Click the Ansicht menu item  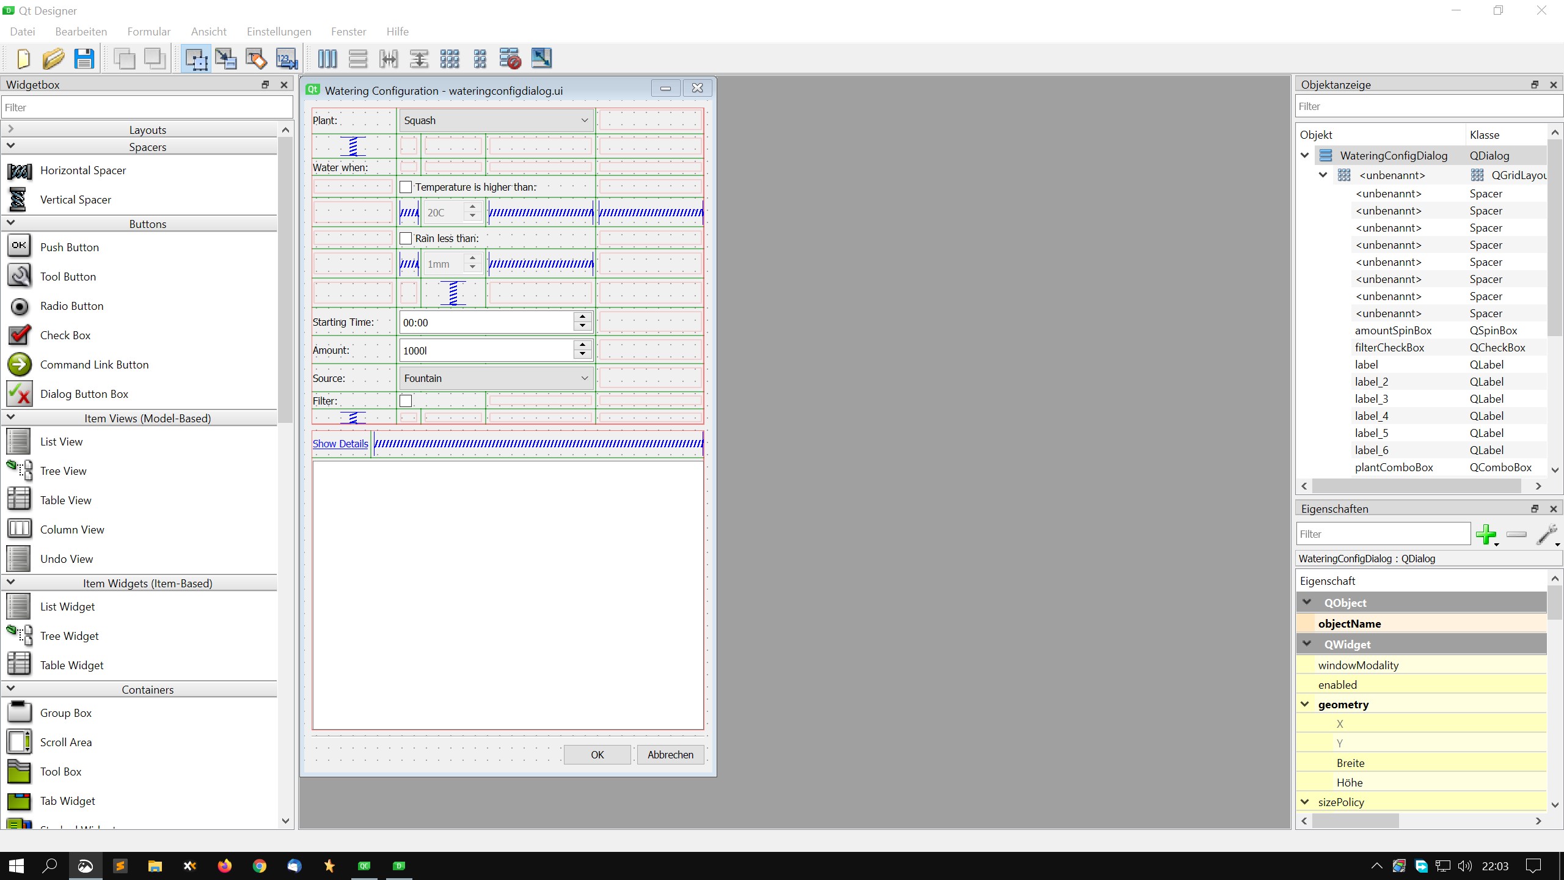pos(208,31)
